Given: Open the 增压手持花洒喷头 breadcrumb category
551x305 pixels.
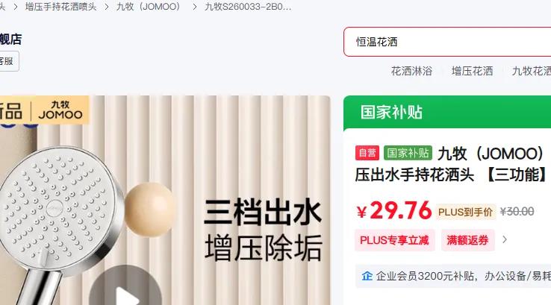Looking at the screenshot, I should click(x=60, y=7).
